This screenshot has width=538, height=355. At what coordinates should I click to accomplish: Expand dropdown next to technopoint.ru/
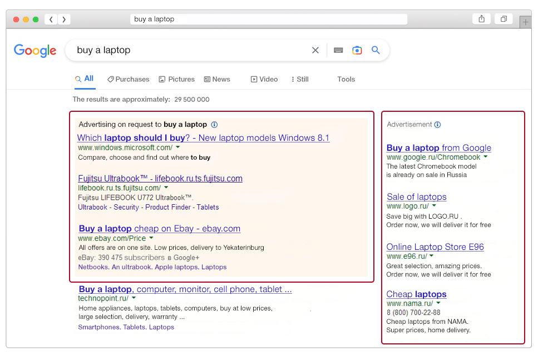pos(134,298)
